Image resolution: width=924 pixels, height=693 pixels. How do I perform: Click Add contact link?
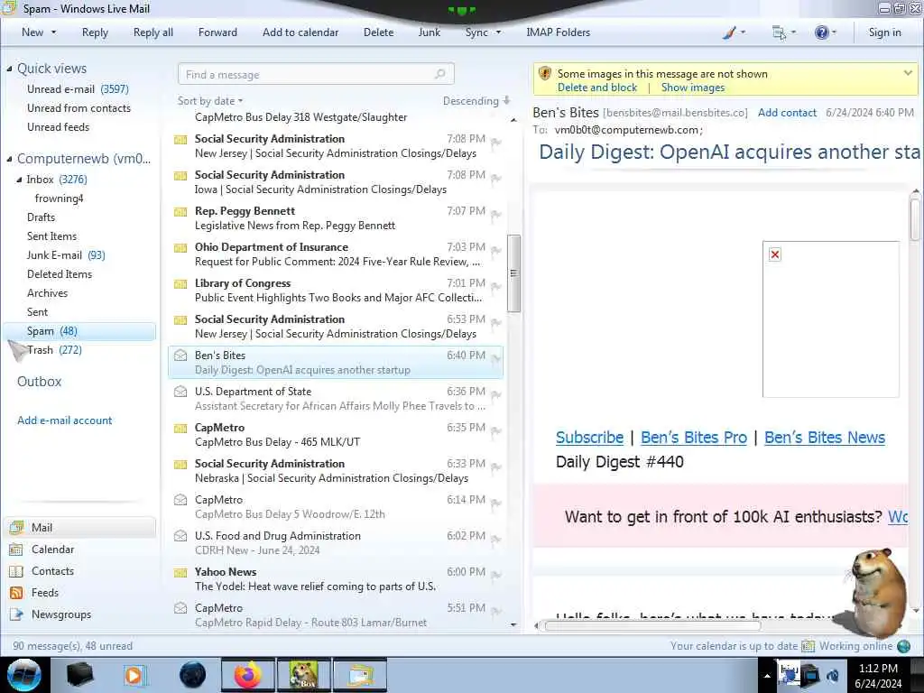[x=787, y=113]
